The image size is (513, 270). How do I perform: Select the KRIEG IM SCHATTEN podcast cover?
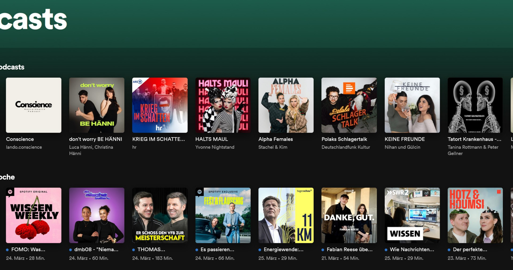point(160,105)
